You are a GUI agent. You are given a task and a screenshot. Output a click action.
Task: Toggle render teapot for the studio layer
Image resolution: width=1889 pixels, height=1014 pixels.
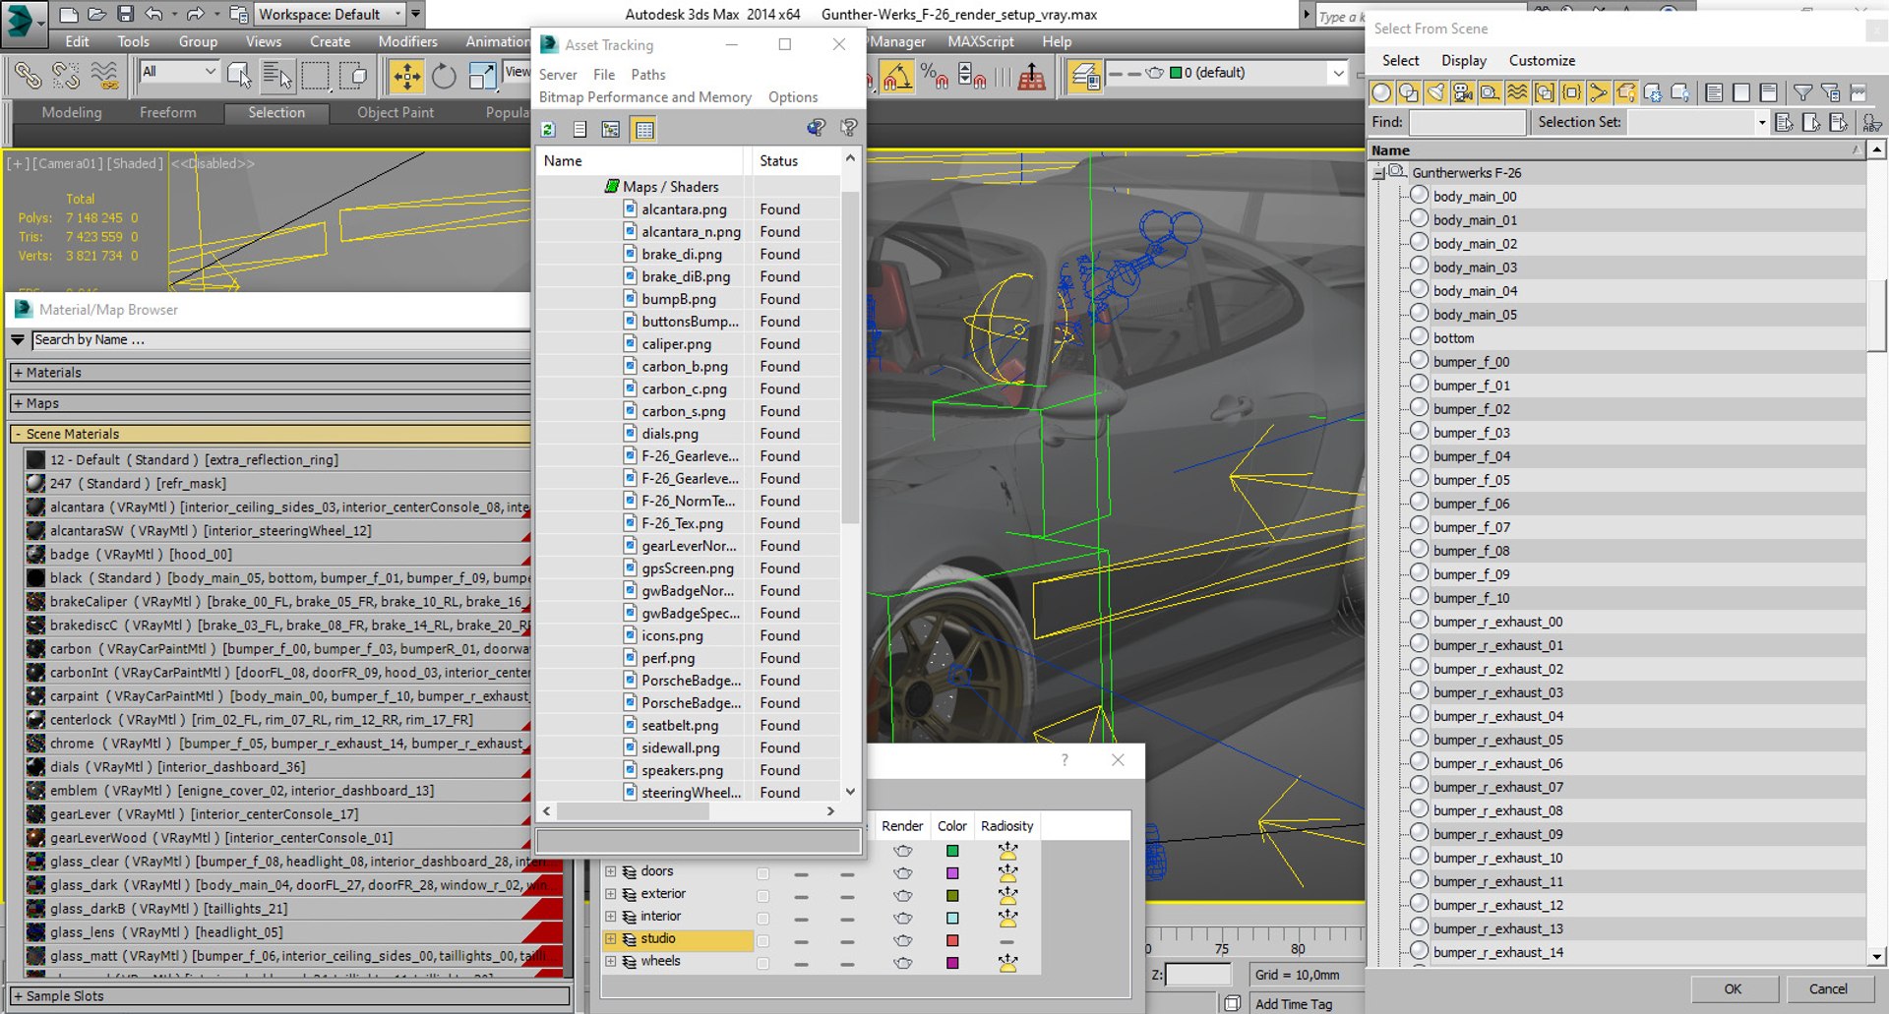click(902, 941)
